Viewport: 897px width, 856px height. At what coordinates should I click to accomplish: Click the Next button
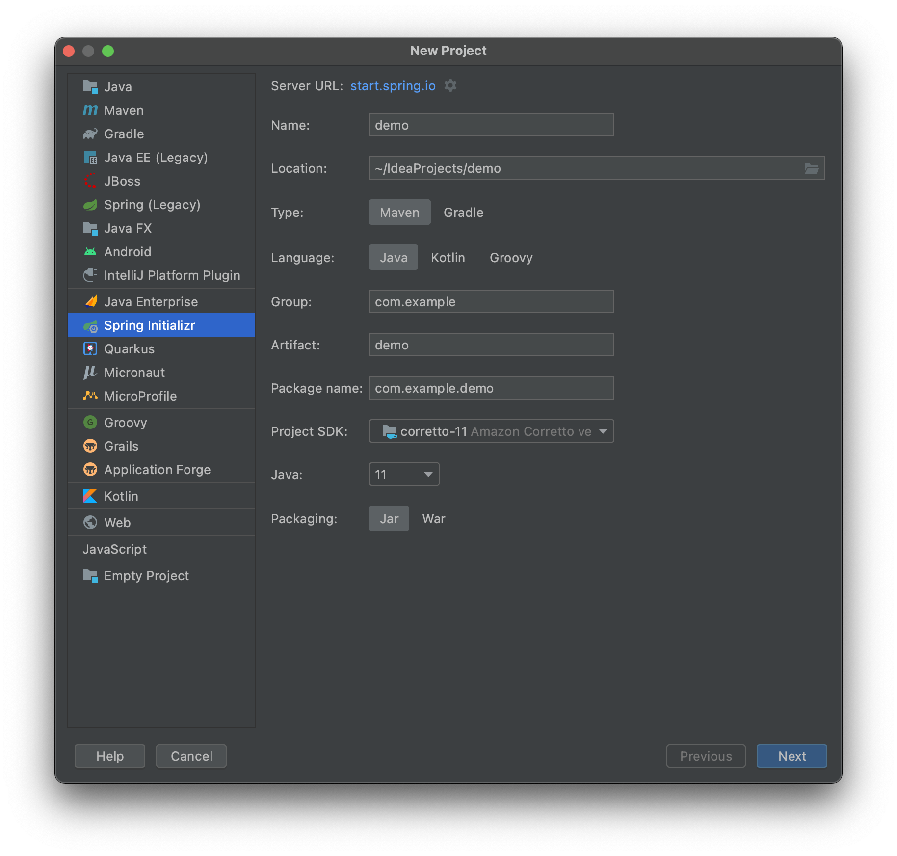tap(792, 756)
